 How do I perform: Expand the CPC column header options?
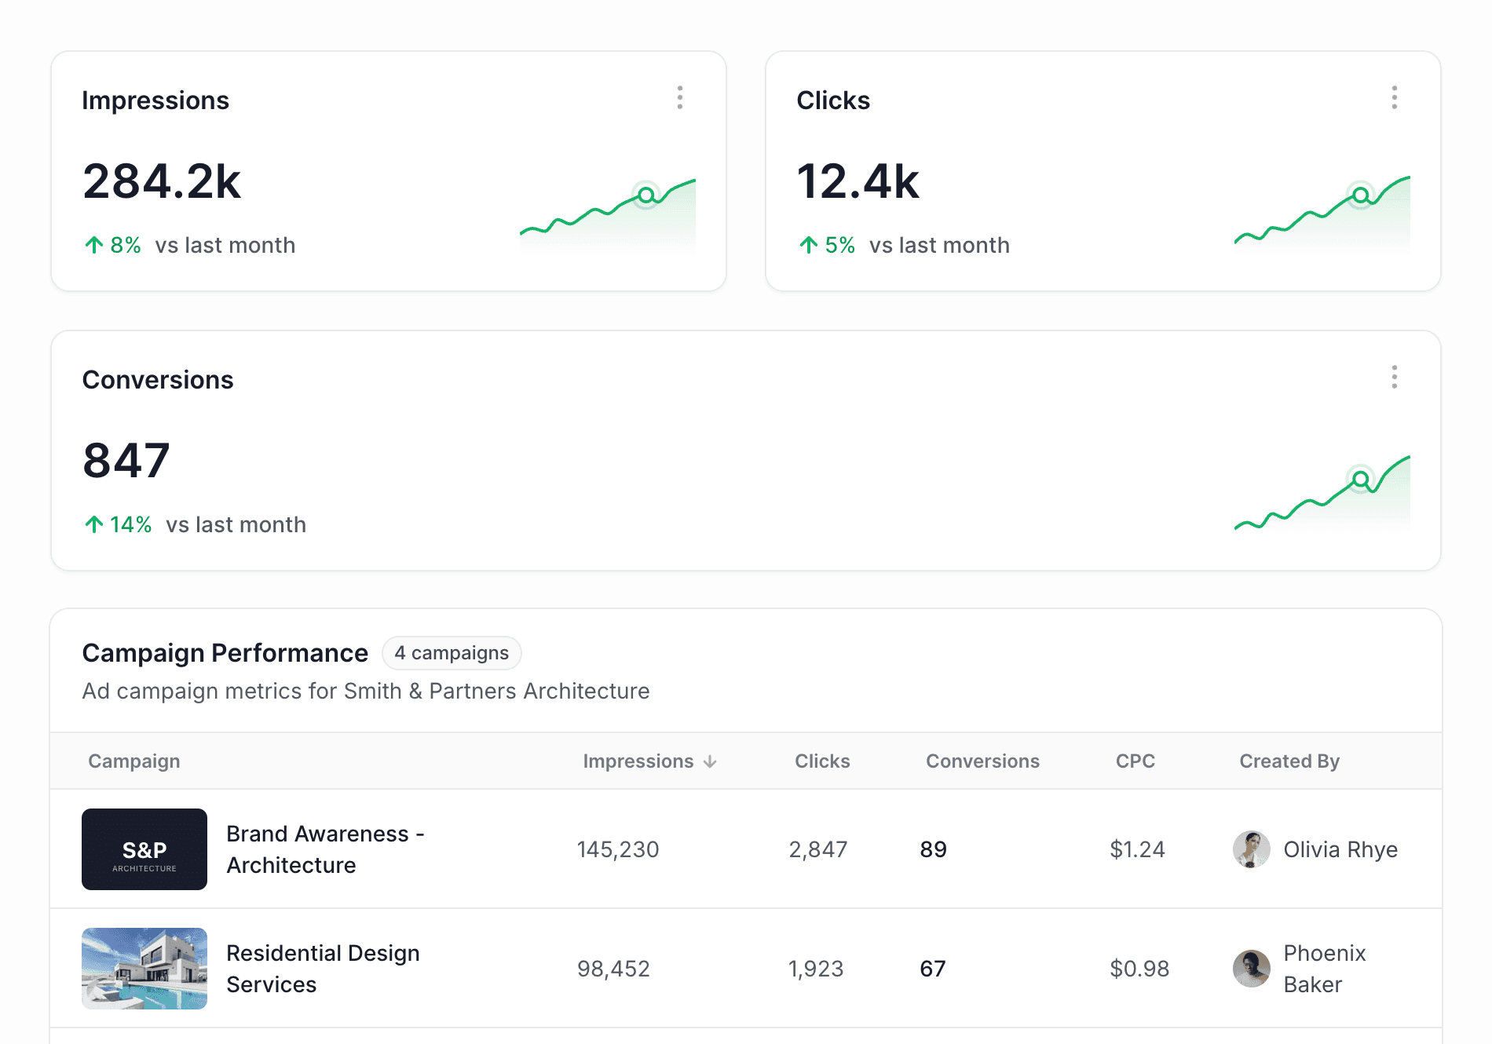[1135, 761]
